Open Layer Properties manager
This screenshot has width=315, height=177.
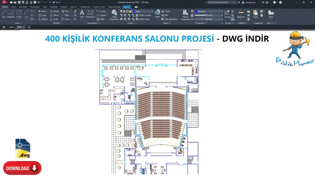coord(114,15)
